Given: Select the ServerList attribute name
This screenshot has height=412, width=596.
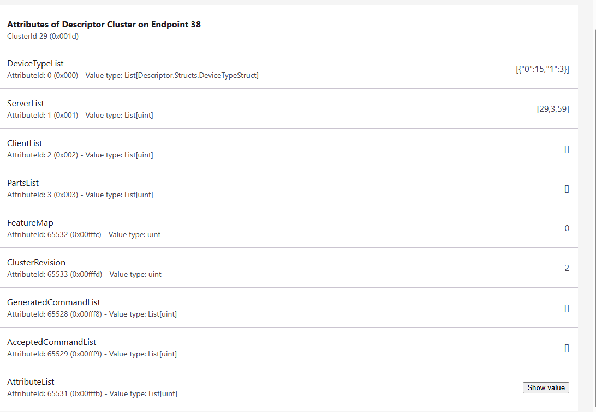Looking at the screenshot, I should (26, 104).
